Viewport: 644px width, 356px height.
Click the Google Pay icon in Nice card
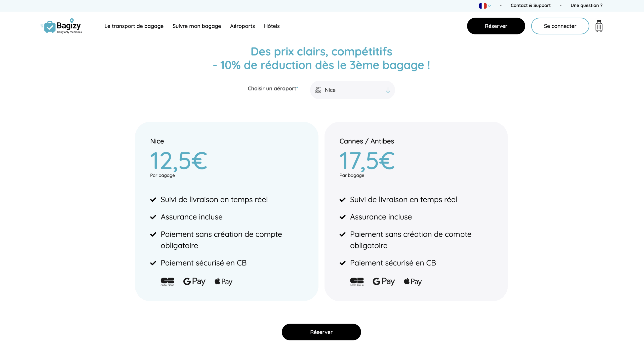pyautogui.click(x=194, y=282)
